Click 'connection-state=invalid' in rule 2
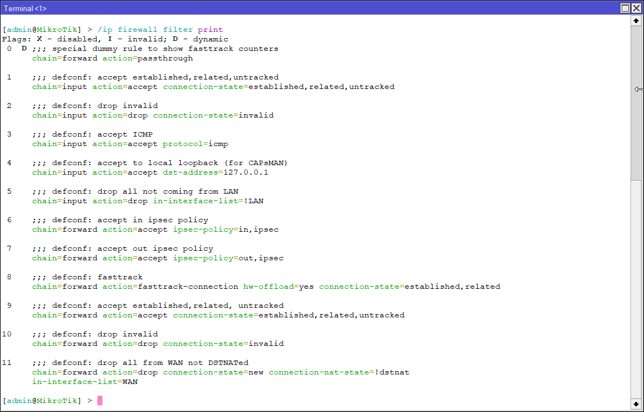Image resolution: width=644 pixels, height=412 pixels. coord(213,115)
